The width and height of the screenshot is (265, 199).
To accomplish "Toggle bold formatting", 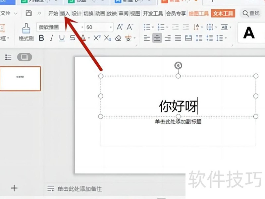I will (41, 38).
